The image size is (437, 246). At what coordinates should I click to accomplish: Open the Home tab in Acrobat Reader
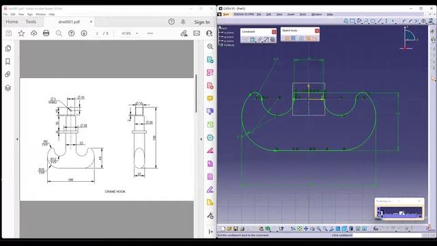[x=12, y=22]
